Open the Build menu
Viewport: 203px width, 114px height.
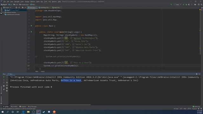click(38, 2)
